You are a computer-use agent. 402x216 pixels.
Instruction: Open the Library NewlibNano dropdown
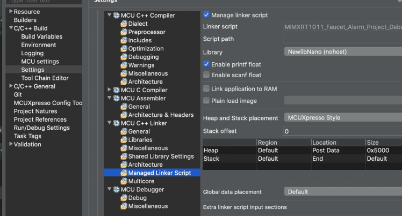pos(342,52)
